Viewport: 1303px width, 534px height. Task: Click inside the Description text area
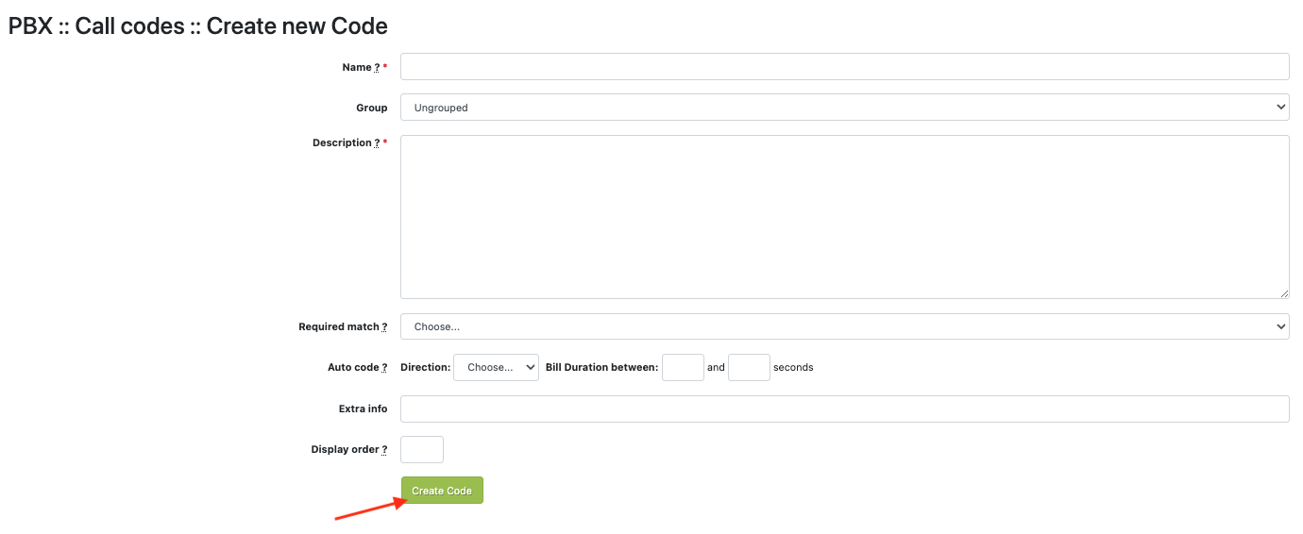coord(844,217)
